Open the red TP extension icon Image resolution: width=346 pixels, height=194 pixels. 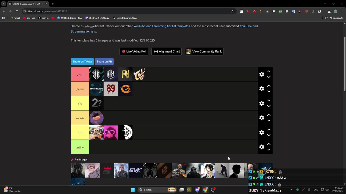coord(248,11)
